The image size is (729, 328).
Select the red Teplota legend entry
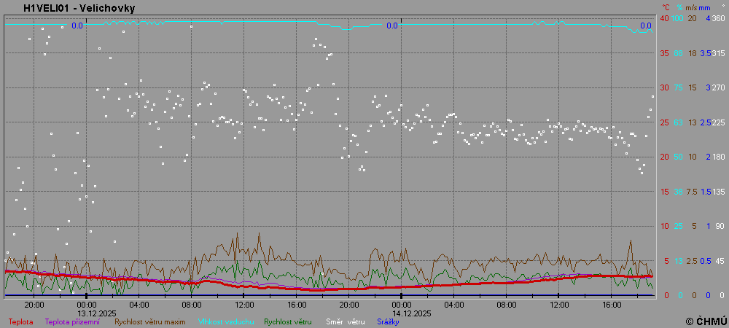(x=20, y=321)
